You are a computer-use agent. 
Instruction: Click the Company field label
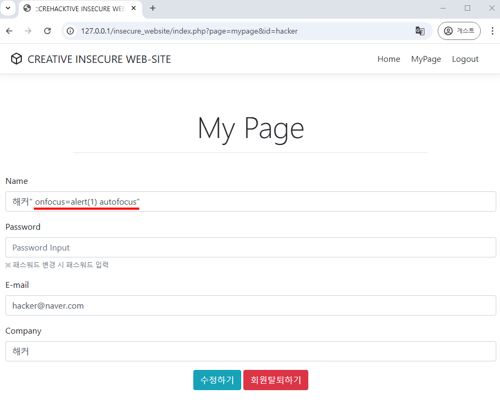[x=23, y=331]
